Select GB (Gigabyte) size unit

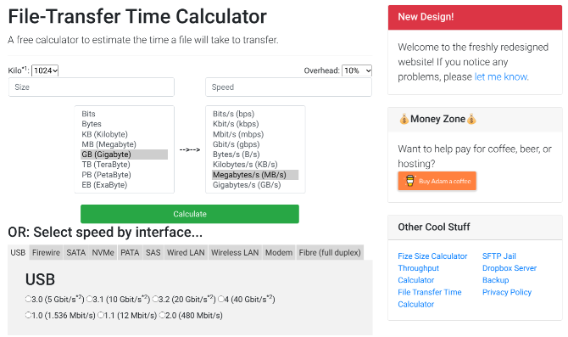click(x=125, y=154)
